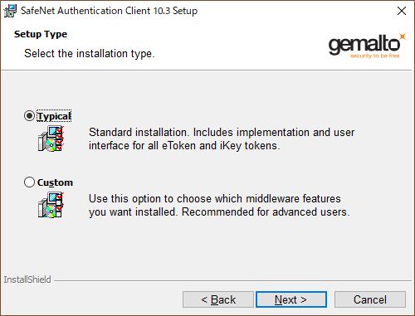
Task: Click the Custom installation package icon
Action: tap(51, 205)
